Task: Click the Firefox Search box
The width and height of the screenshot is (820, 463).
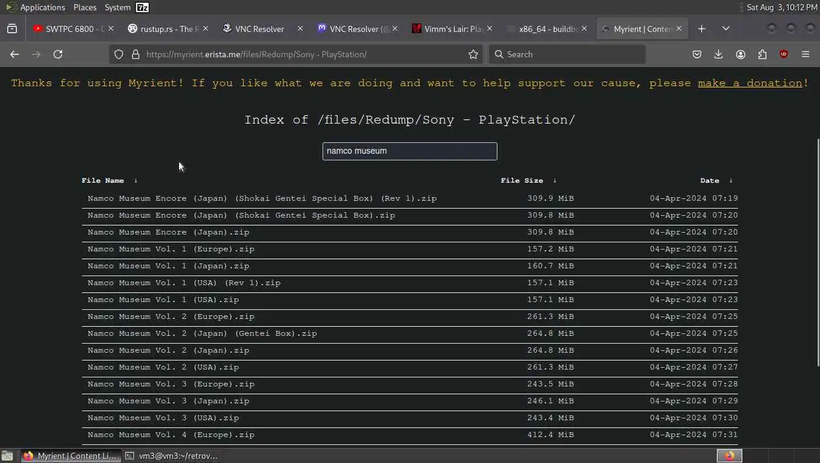Action: (x=567, y=54)
